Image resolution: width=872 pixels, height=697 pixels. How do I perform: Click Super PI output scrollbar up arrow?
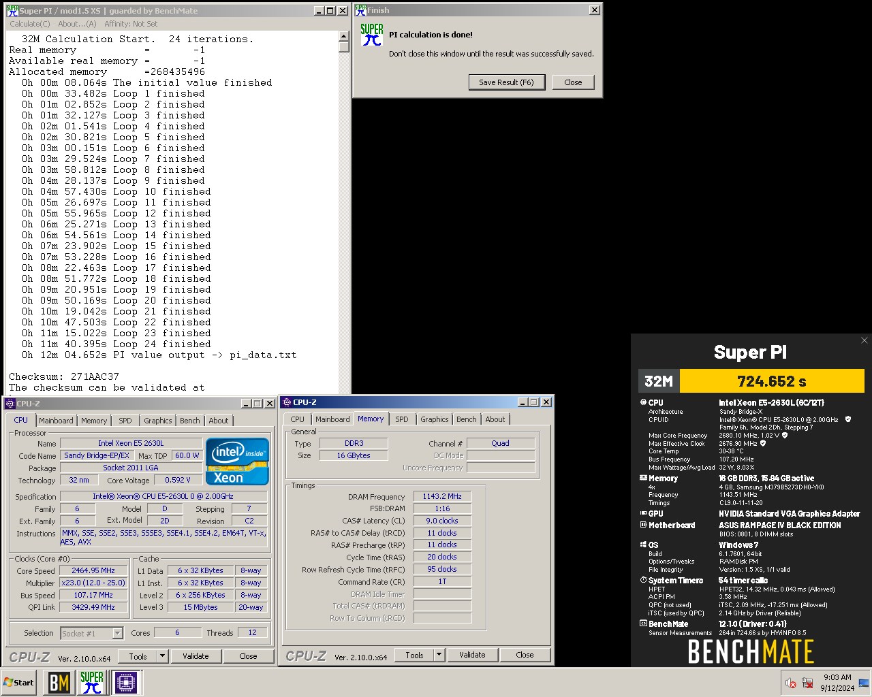point(343,37)
